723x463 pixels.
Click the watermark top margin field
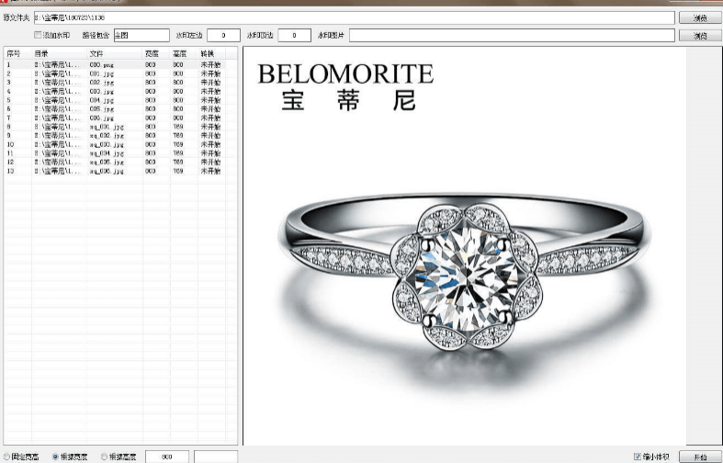tap(294, 36)
